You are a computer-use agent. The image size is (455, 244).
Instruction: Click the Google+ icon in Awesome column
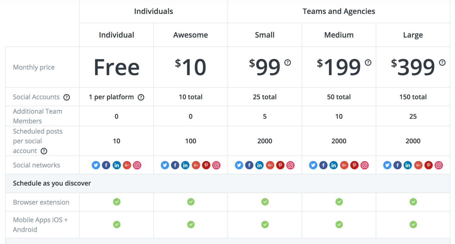coord(196,165)
